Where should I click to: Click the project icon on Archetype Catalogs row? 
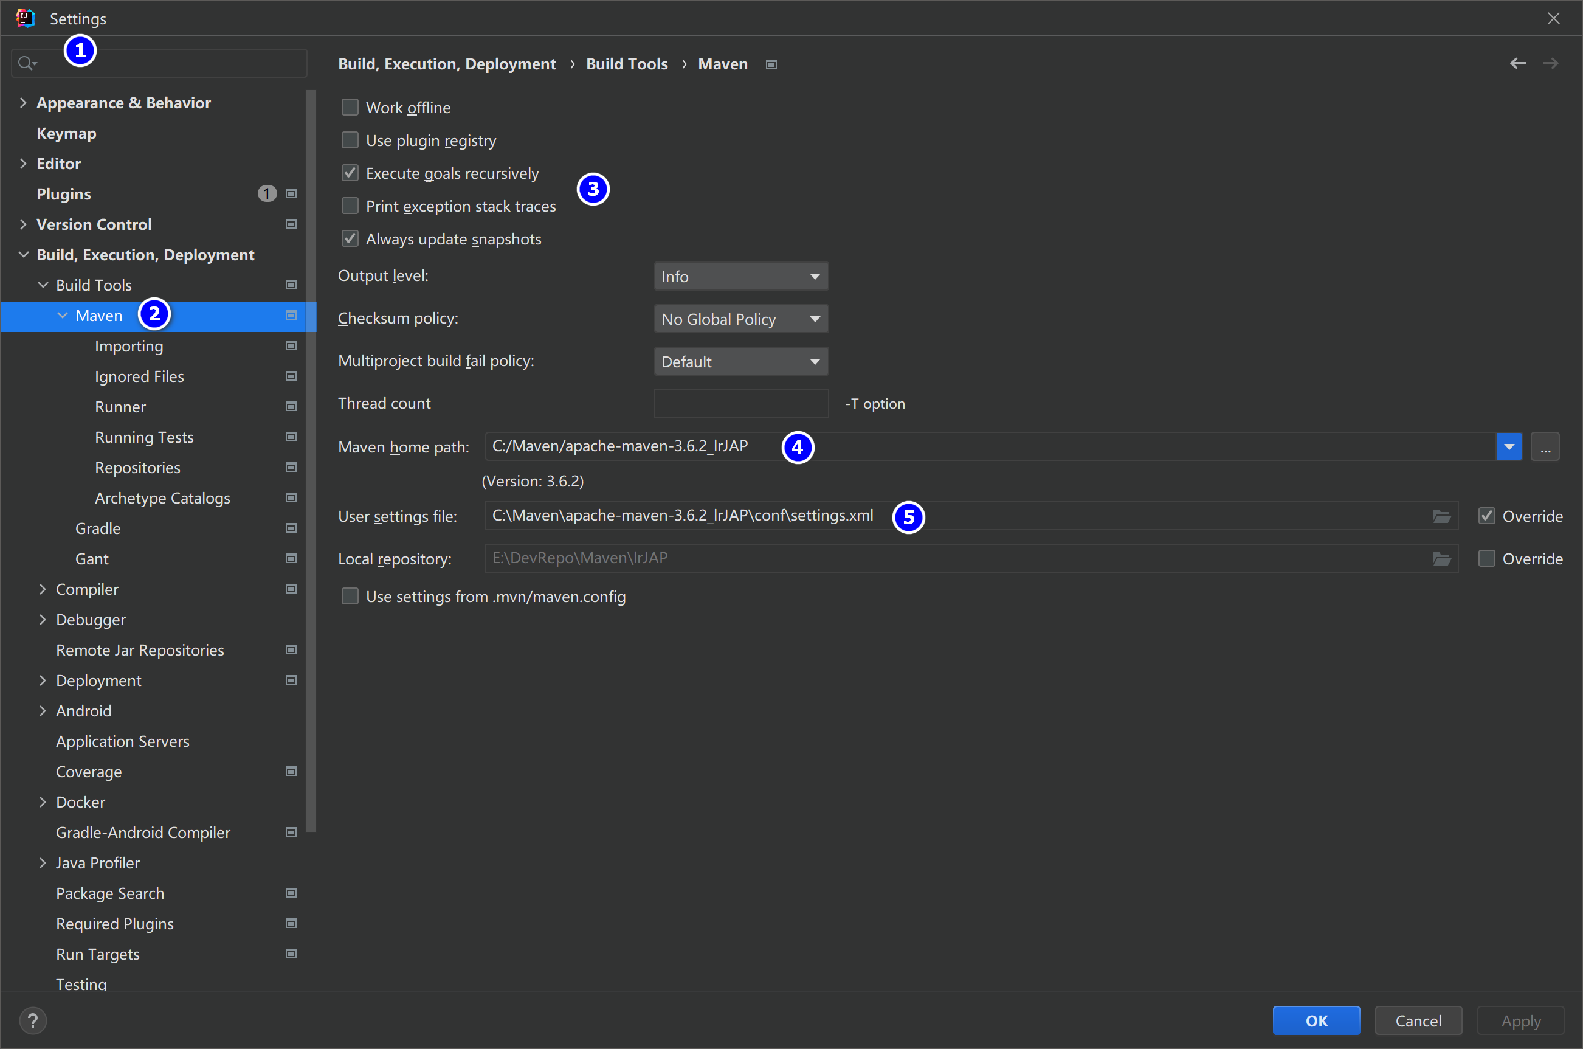coord(291,497)
